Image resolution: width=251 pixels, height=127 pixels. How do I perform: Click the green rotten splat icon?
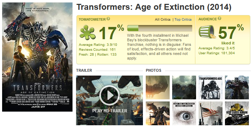click(x=87, y=33)
